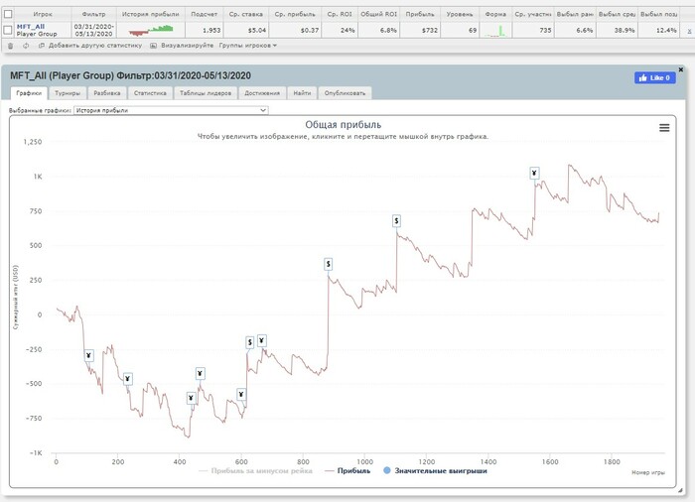Click the Добавить другую статистику link
695x502 pixels.
point(95,46)
